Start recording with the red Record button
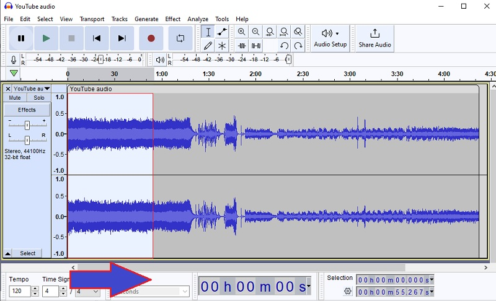This screenshot has height=301, width=496. (x=151, y=38)
